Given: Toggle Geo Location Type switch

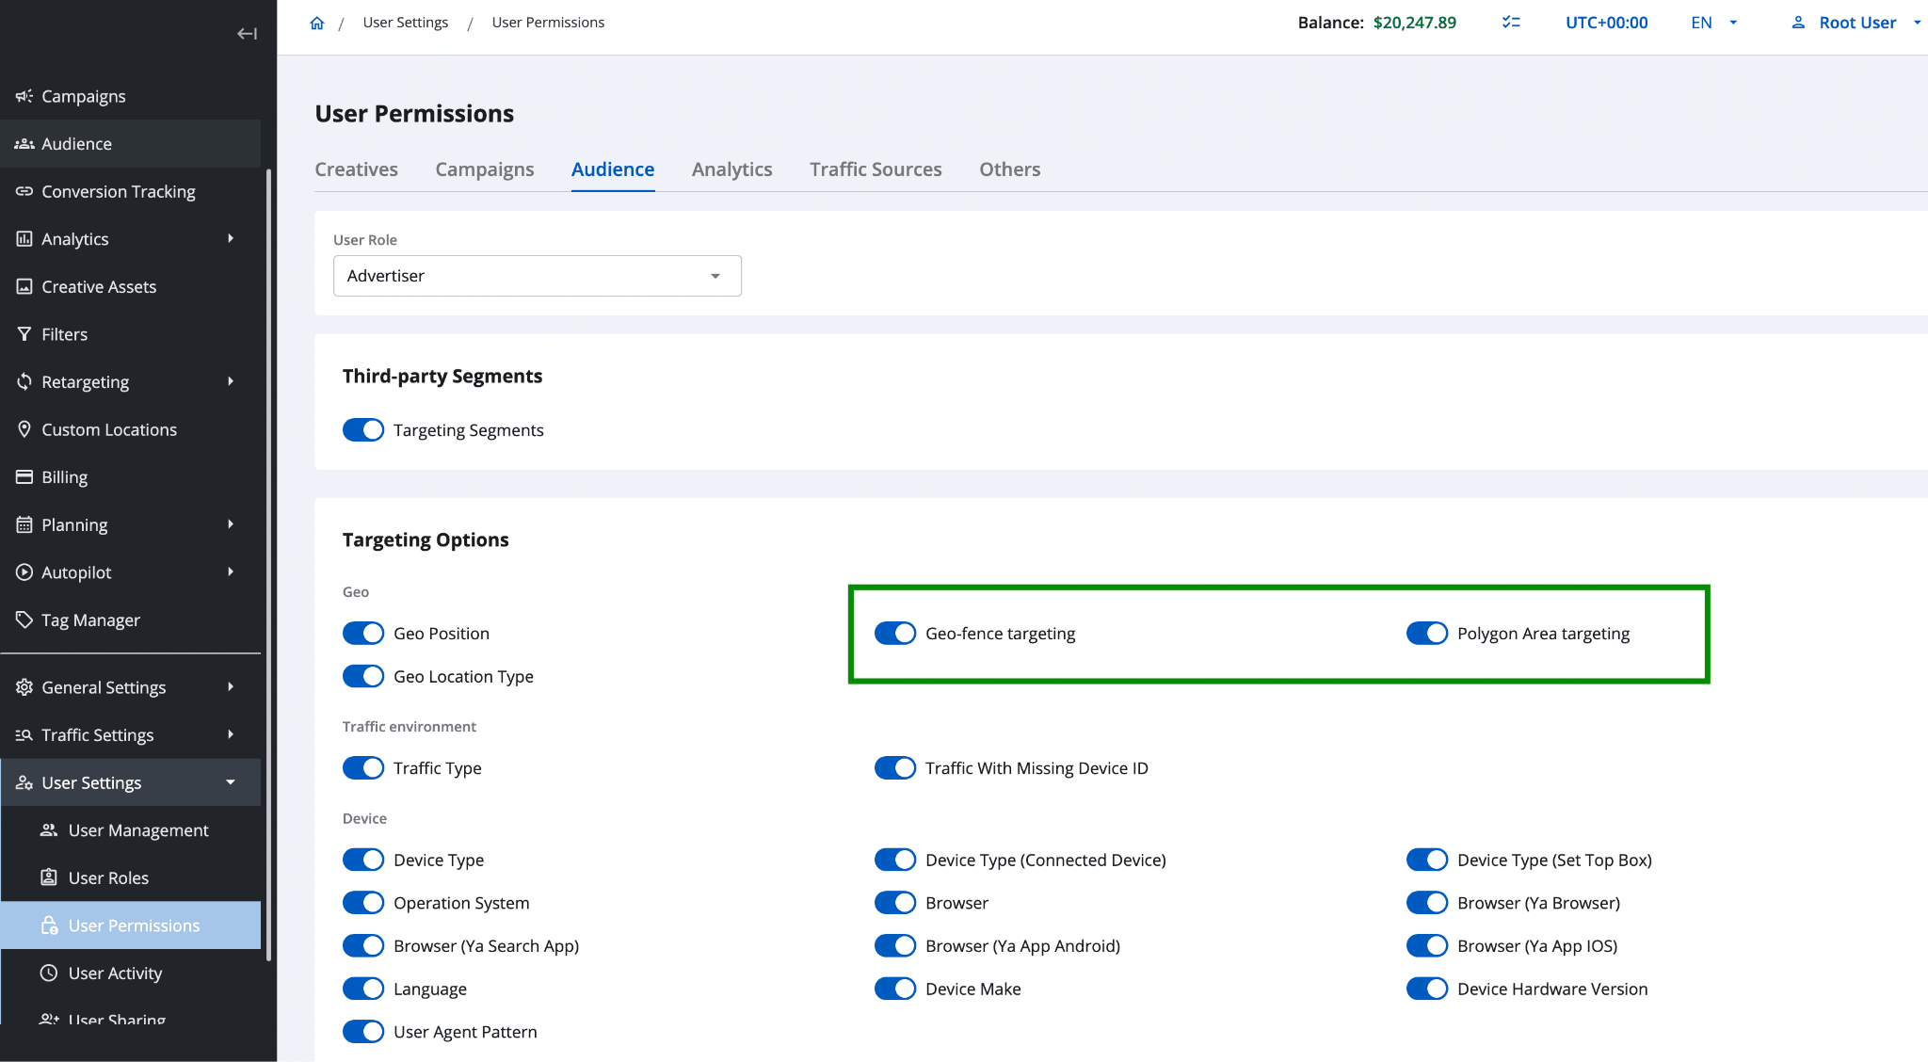Looking at the screenshot, I should point(363,677).
